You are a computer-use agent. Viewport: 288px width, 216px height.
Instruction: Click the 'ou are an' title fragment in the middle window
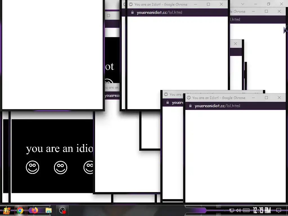[112, 88]
